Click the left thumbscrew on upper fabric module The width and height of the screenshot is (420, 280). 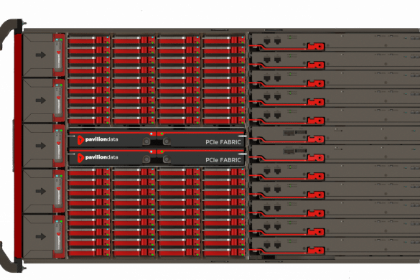click(x=146, y=141)
